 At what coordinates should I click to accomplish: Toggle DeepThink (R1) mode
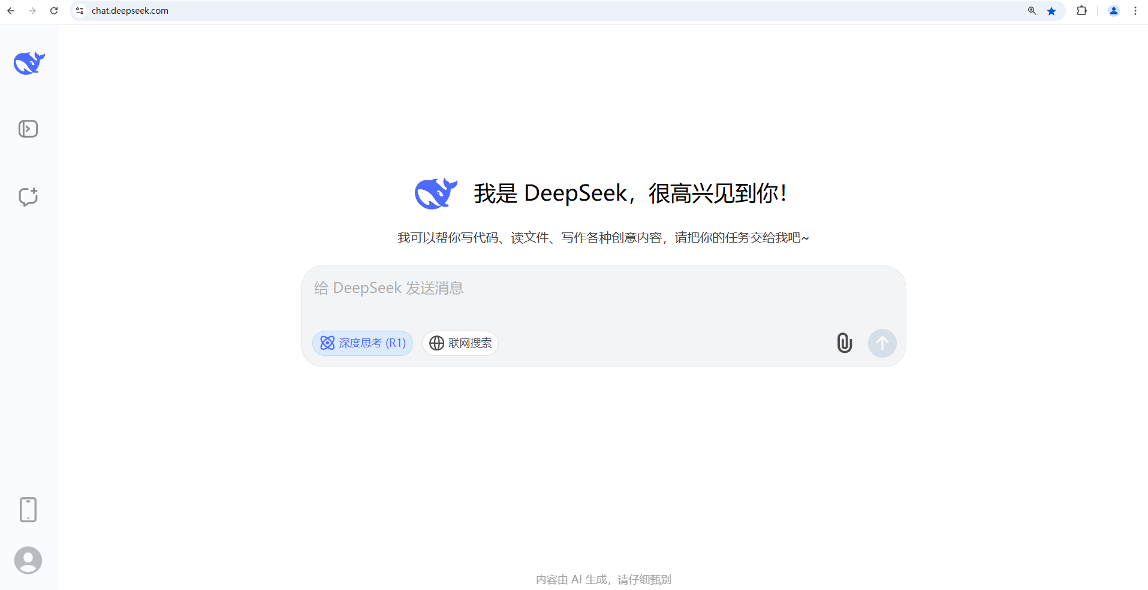pyautogui.click(x=363, y=343)
